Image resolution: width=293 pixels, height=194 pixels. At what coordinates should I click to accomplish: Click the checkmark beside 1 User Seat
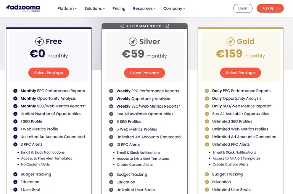click(15, 189)
